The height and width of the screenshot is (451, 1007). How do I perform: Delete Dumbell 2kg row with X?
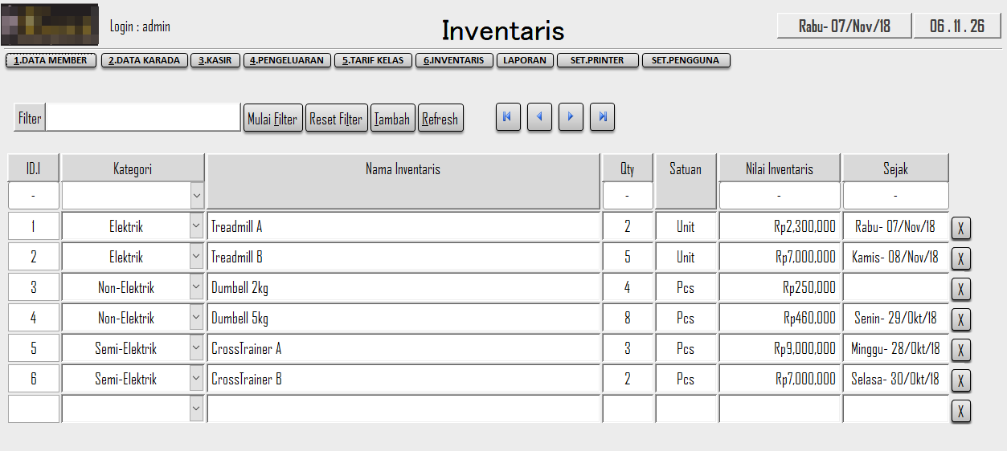(x=960, y=289)
